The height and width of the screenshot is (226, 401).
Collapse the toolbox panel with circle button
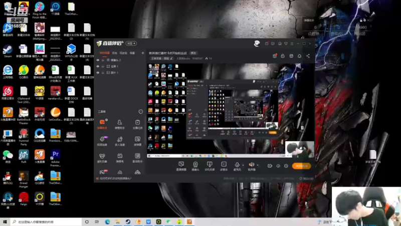141,111
